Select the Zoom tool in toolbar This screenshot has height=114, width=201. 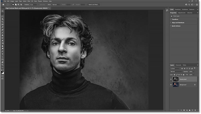pos(3,65)
